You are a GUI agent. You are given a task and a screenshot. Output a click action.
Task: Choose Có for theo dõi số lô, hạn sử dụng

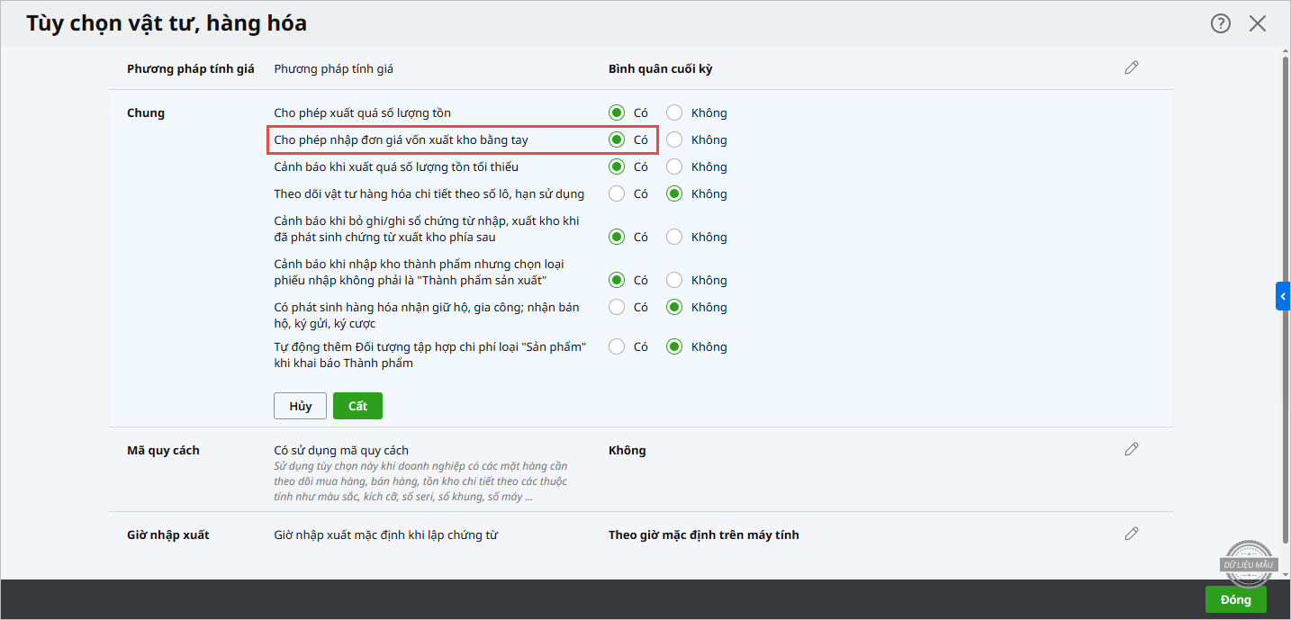coord(617,193)
